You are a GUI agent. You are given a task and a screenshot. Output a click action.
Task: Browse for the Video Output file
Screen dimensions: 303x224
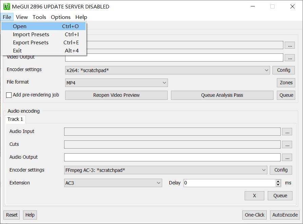[289, 58]
